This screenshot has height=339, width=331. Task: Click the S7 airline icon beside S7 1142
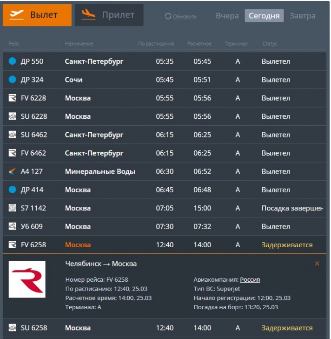click(x=13, y=208)
